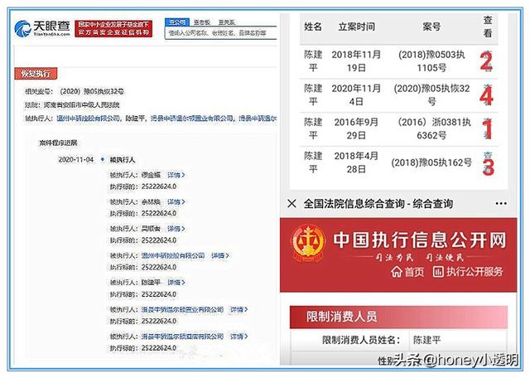Viewport: 530px width, 378px height.
Task: Open 详情 beside 温州中骄控股有限公司 in the list
Action: pyautogui.click(x=220, y=255)
